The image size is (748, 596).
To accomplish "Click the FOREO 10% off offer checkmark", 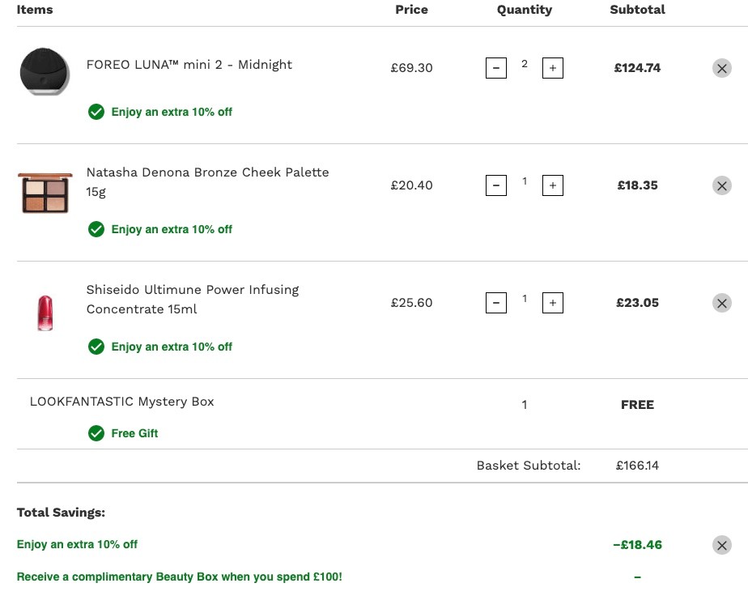I will tap(96, 112).
